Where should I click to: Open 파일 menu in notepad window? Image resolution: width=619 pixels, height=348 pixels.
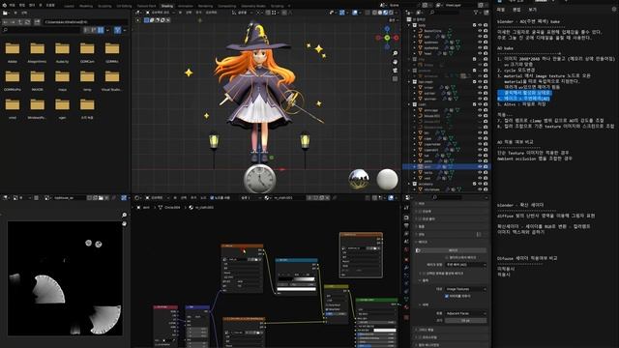(501, 9)
